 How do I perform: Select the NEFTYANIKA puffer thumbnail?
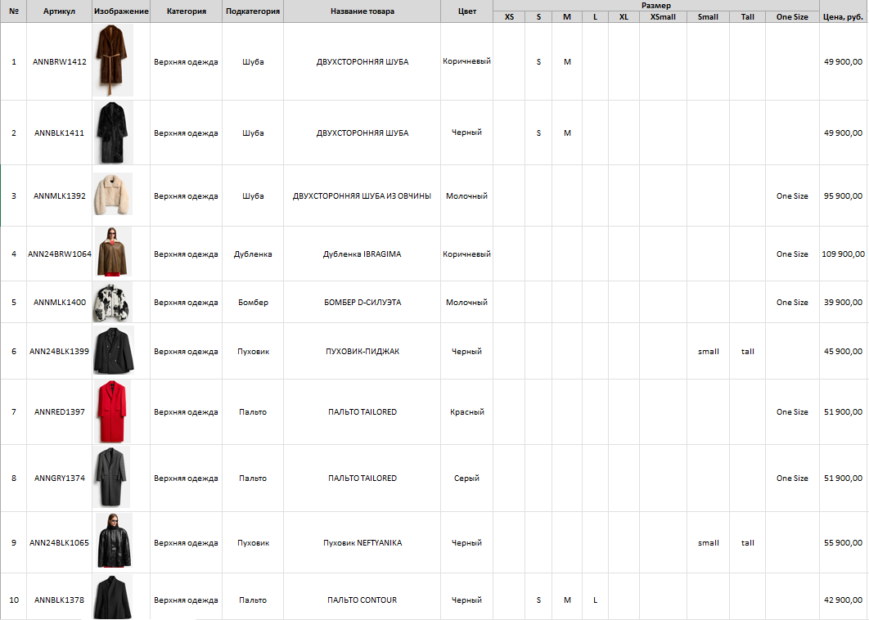114,541
